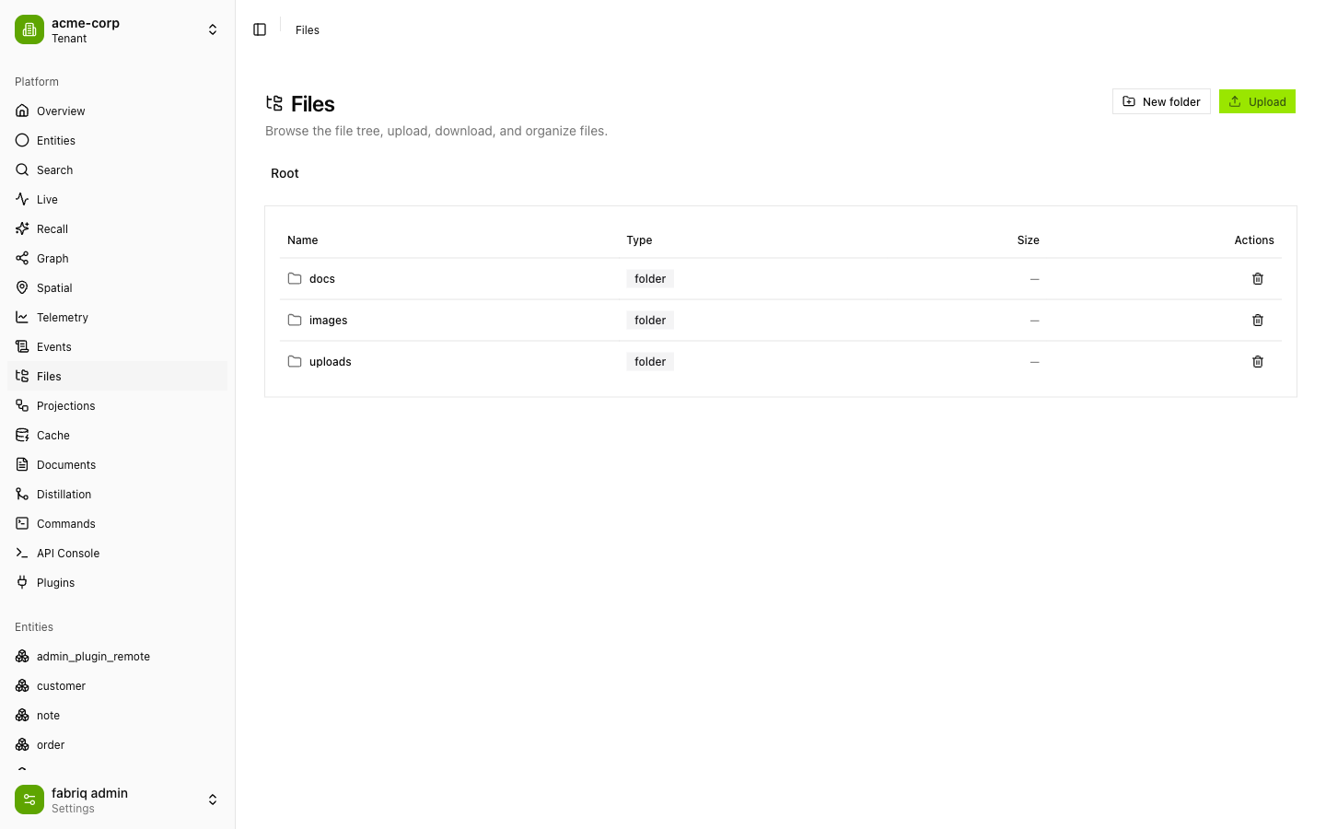Click the Recall sparkle icon
1326x829 pixels.
coord(22,228)
